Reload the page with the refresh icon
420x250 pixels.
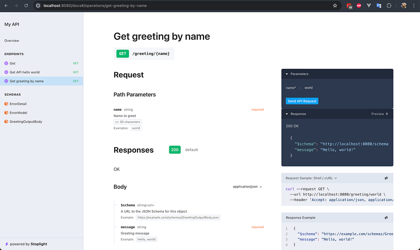coord(26,5)
